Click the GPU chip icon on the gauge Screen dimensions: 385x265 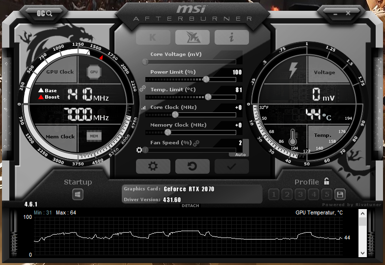(x=94, y=72)
